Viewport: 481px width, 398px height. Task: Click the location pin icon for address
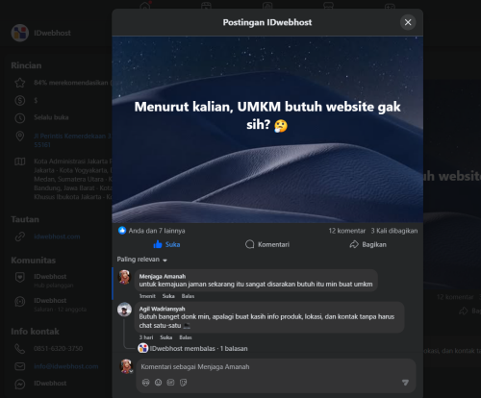click(20, 137)
